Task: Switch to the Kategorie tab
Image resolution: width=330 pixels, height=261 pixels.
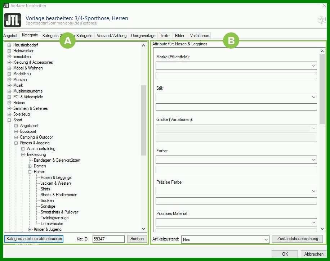Action: (30, 35)
